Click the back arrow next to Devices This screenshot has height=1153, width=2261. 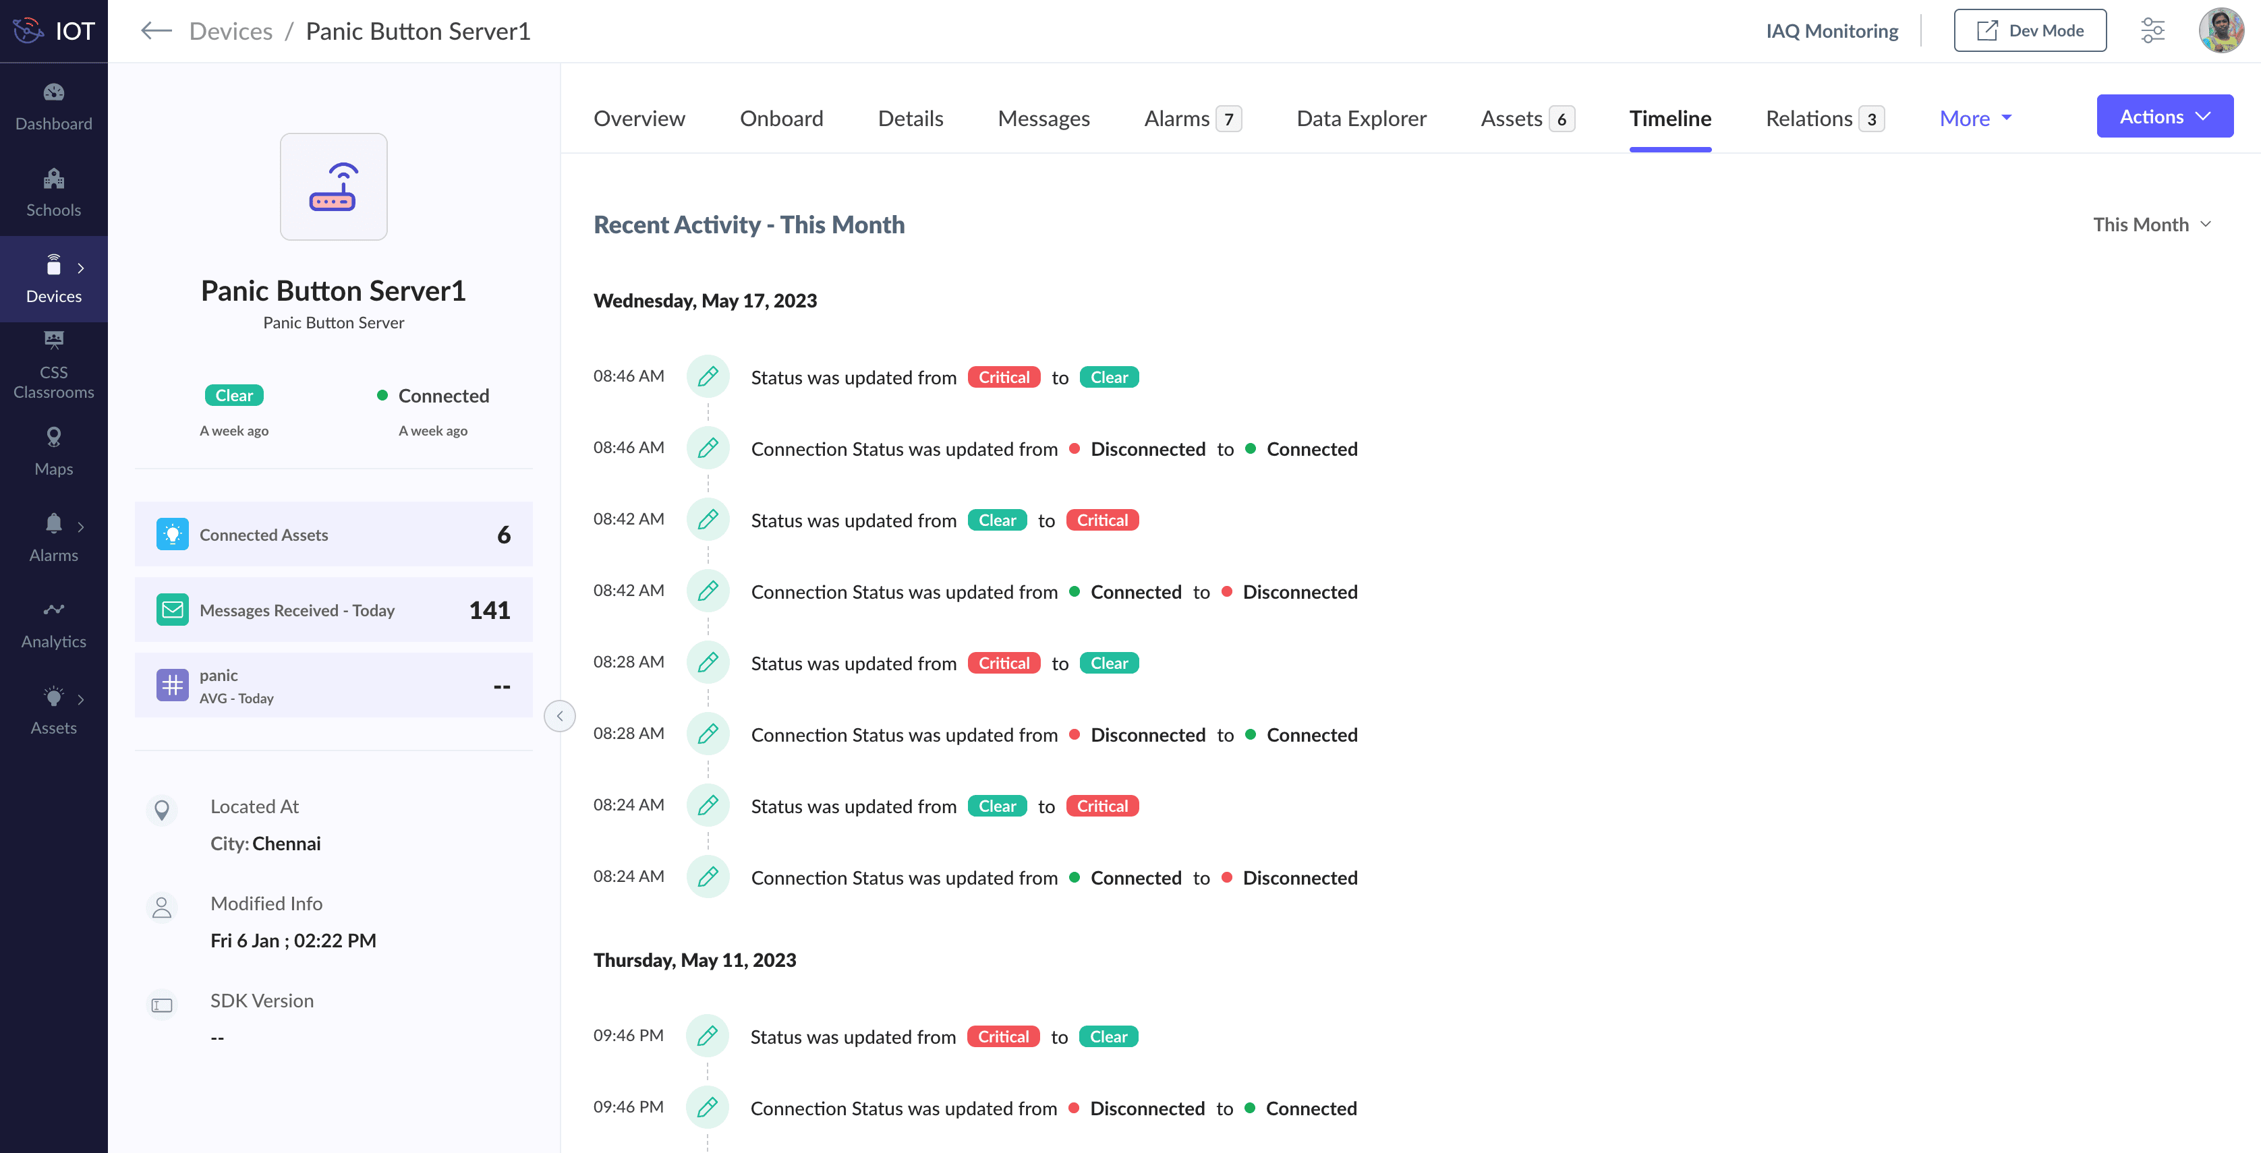155,32
